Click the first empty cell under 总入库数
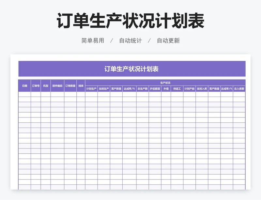The height and width of the screenshot is (200, 261). (x=239, y=94)
